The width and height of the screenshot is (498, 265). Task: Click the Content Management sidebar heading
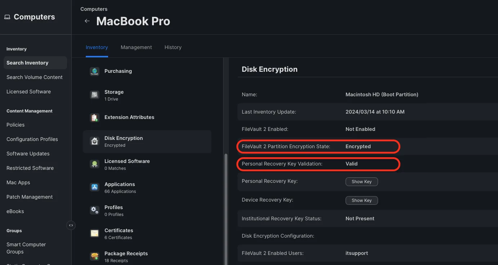[30, 111]
